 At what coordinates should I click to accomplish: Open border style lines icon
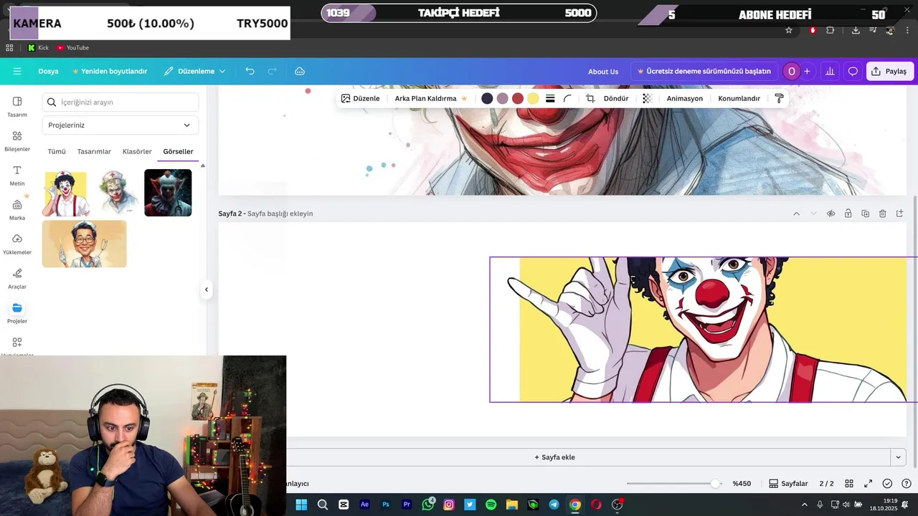click(x=550, y=98)
